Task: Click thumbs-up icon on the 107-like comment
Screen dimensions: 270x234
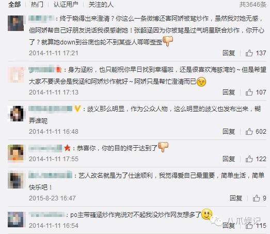Action: [x=249, y=92]
